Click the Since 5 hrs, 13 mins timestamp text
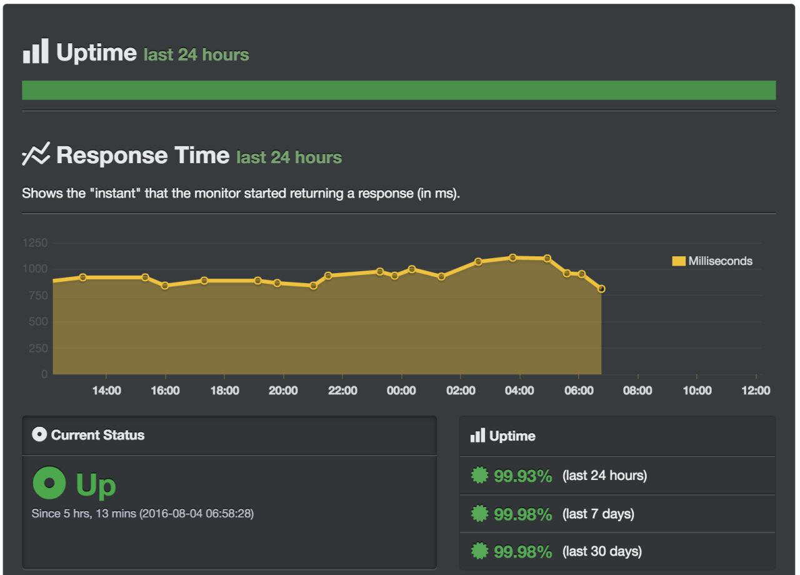The image size is (800, 575). click(142, 516)
